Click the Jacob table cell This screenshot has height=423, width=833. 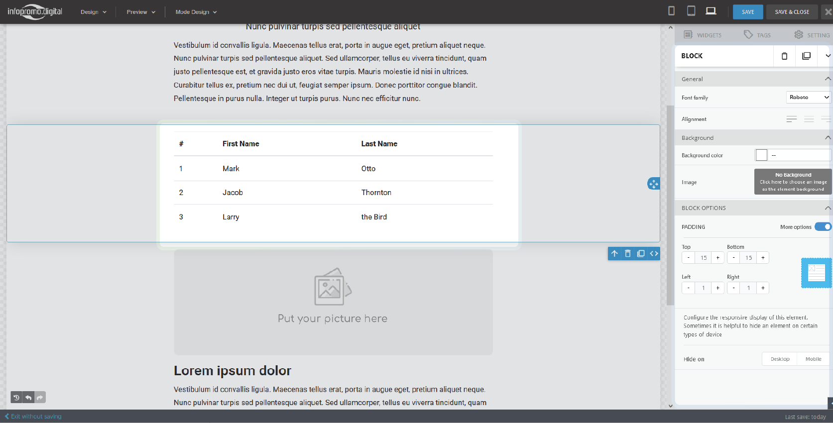tap(233, 193)
